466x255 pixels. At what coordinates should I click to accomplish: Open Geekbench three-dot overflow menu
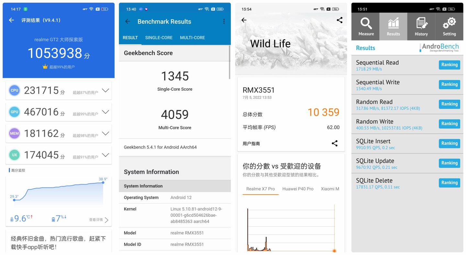(x=224, y=22)
